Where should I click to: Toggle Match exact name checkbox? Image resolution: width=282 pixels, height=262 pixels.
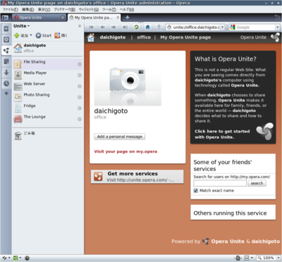[196, 190]
